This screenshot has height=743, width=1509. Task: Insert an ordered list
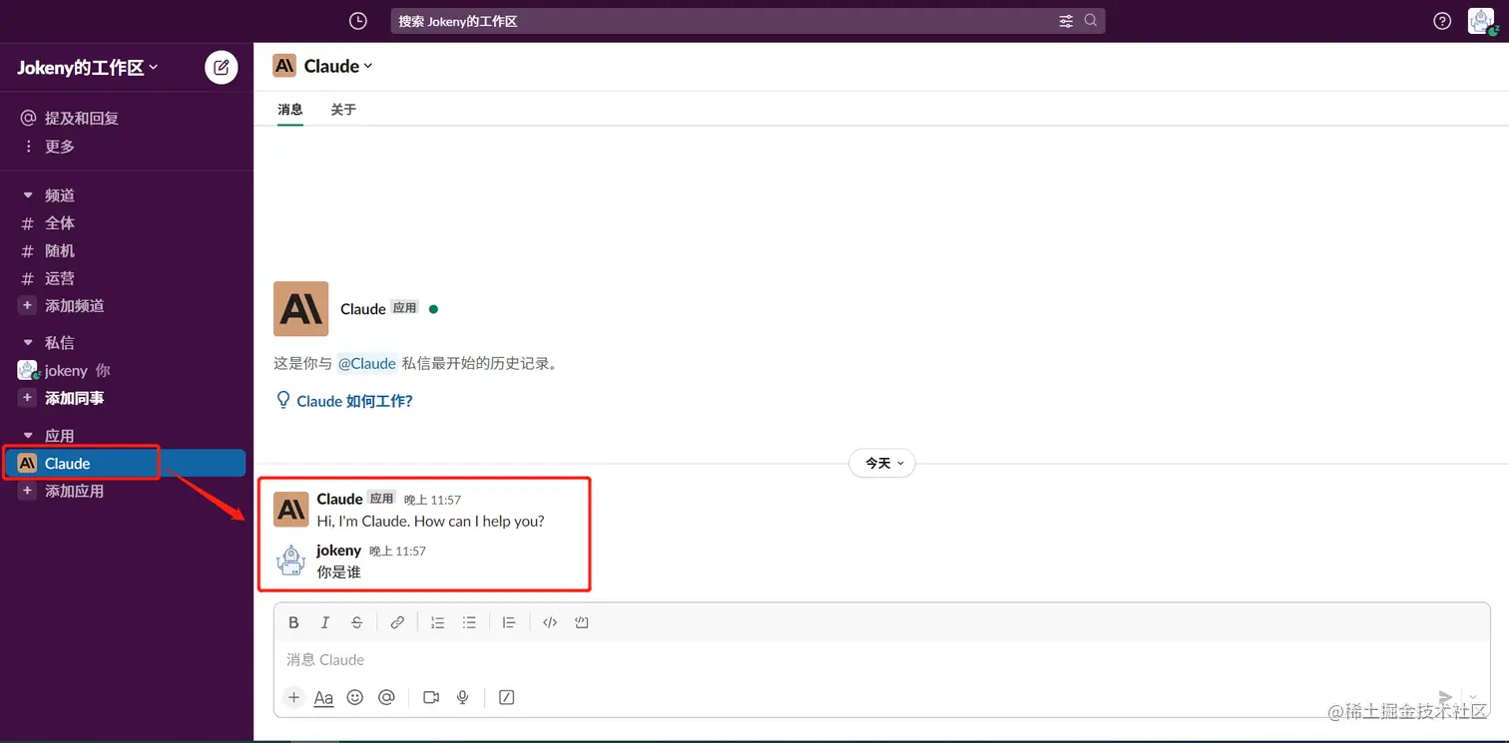point(437,622)
